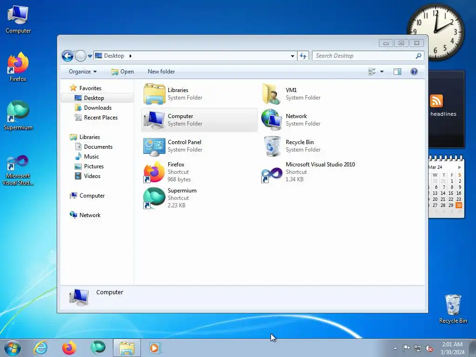Image resolution: width=476 pixels, height=357 pixels.
Task: Select Computer System Folder in the file list
Action: click(x=199, y=120)
